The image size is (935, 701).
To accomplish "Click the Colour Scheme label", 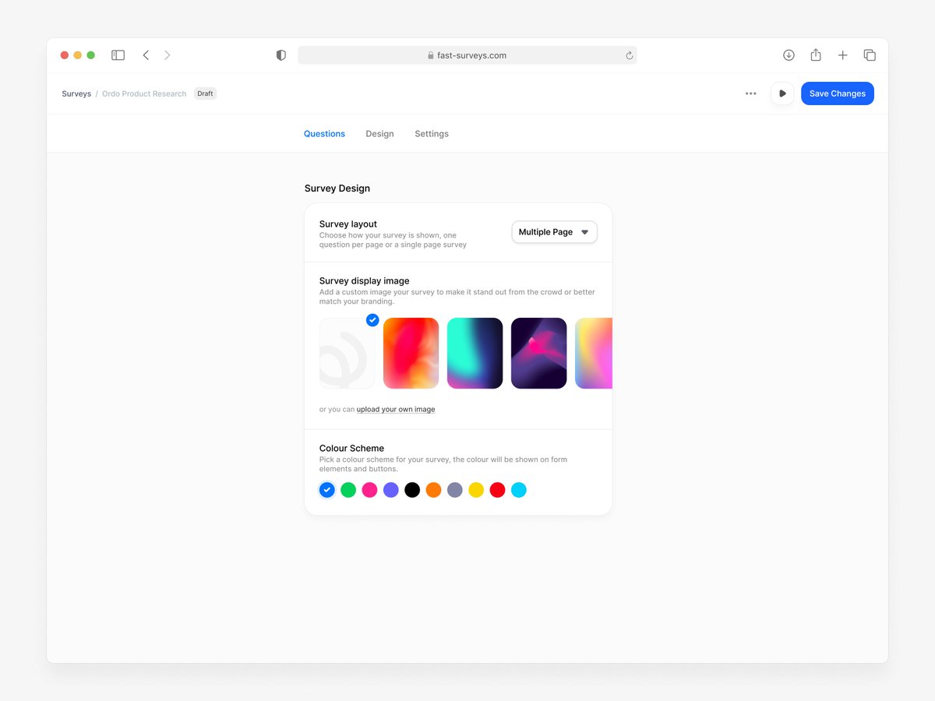I will [351, 449].
